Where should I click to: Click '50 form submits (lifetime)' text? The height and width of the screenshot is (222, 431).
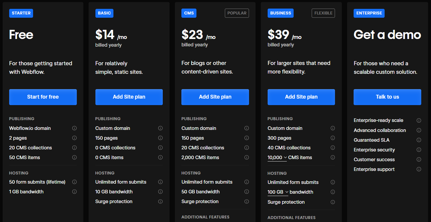click(37, 182)
